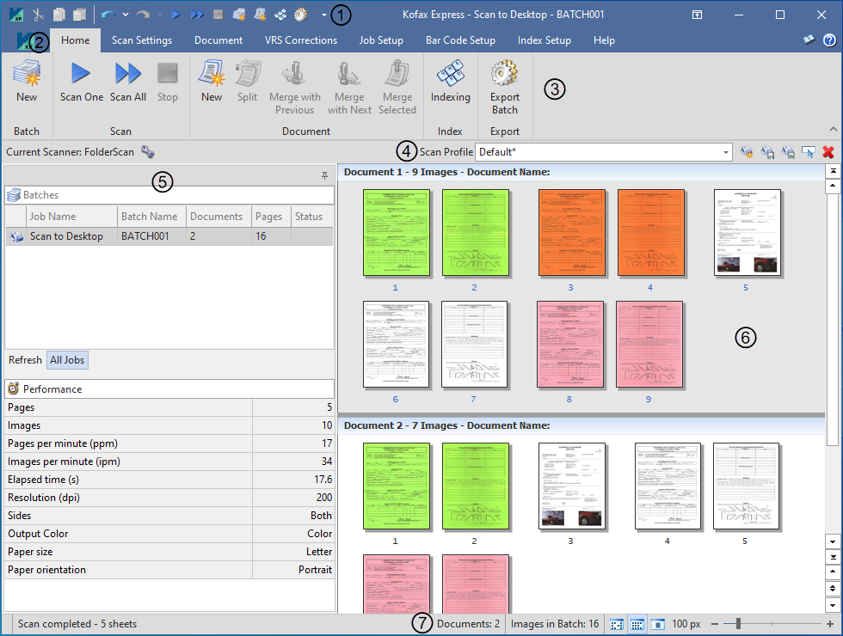Click Scan One in the ribbon
The height and width of the screenshot is (636, 843).
click(x=82, y=83)
